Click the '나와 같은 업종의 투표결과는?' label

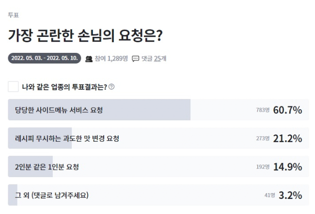point(64,87)
